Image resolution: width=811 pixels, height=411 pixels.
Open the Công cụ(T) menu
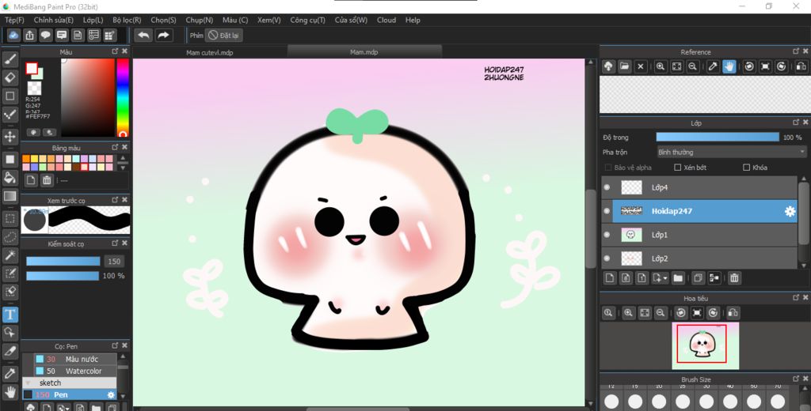(x=308, y=20)
